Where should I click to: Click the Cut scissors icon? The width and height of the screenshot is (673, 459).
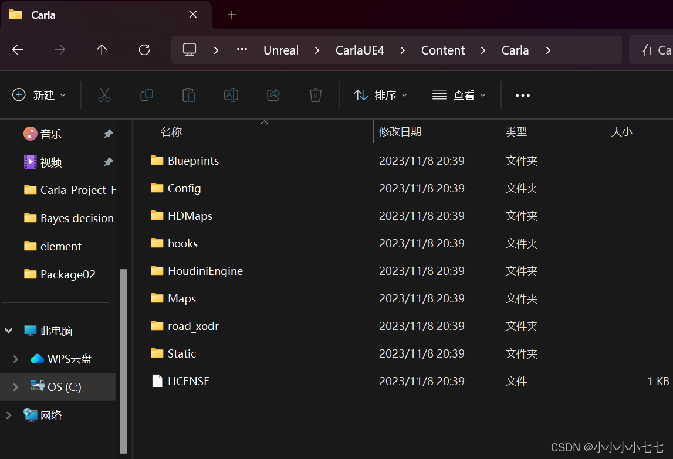point(104,95)
